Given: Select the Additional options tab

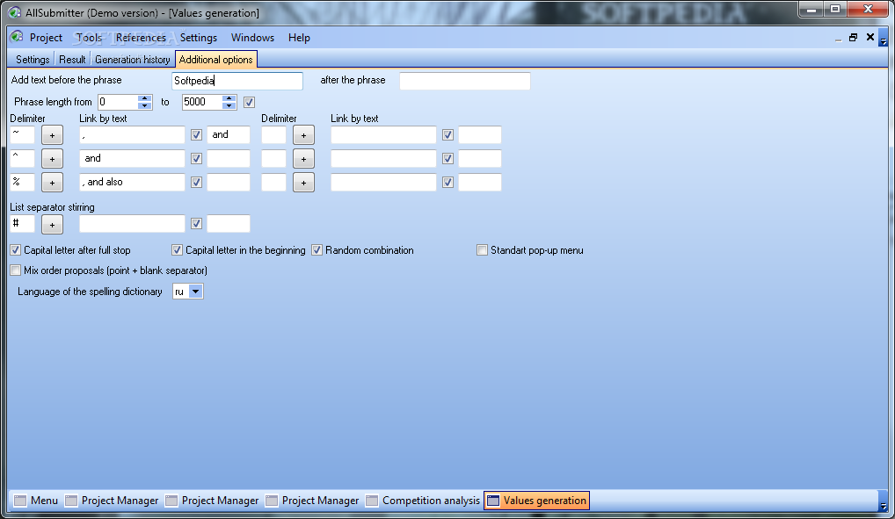Looking at the screenshot, I should (215, 60).
